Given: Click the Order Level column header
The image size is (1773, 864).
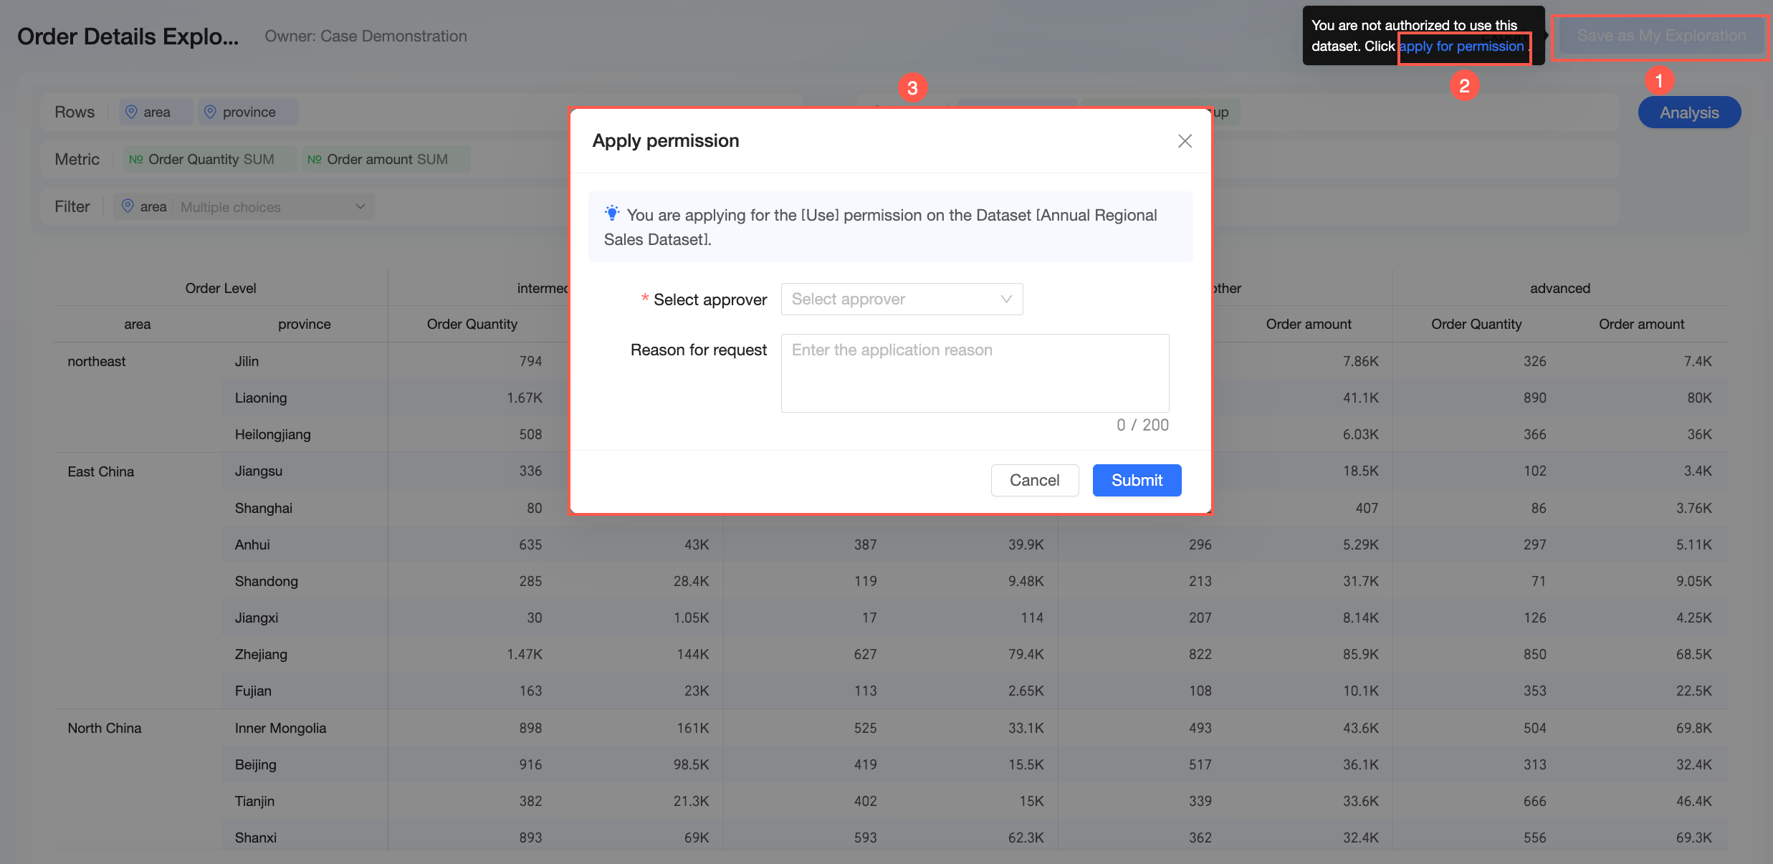Looking at the screenshot, I should [221, 288].
